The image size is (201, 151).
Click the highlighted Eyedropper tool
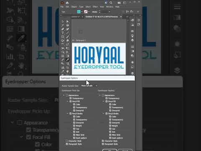[67, 60]
